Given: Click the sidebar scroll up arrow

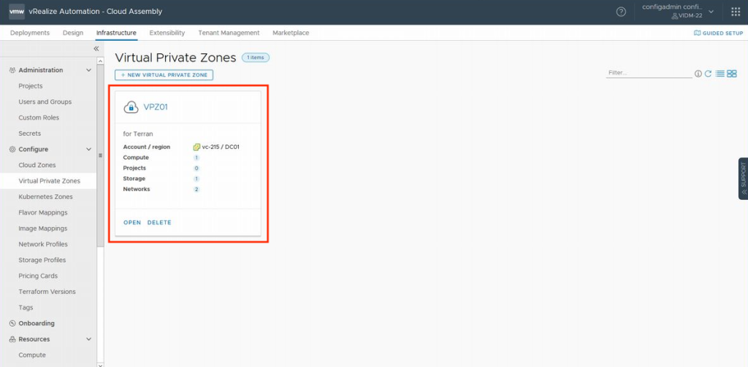Looking at the screenshot, I should pos(100,61).
